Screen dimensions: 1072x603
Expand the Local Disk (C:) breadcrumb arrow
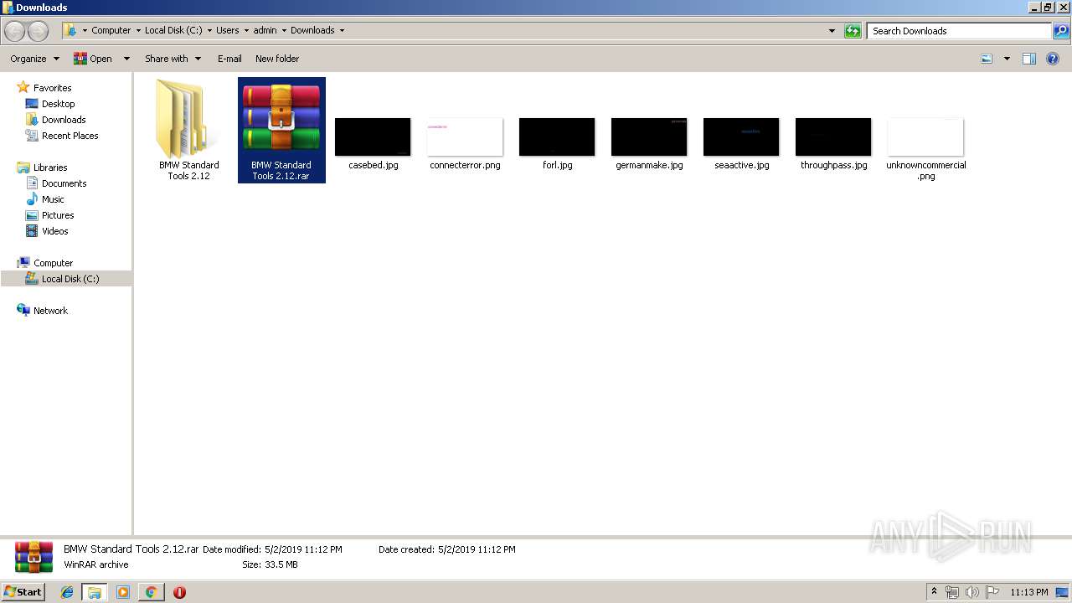coord(209,30)
